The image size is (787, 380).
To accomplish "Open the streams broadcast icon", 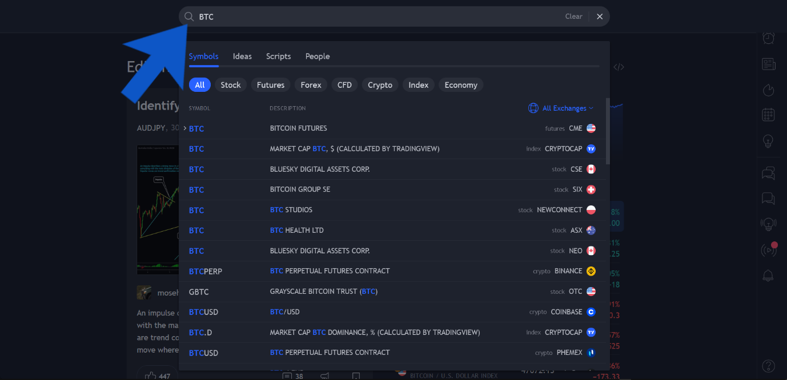I will click(769, 249).
